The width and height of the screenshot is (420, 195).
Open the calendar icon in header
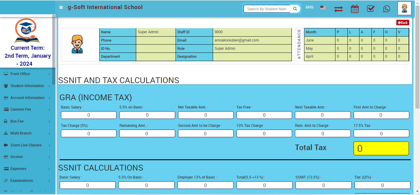click(355, 9)
